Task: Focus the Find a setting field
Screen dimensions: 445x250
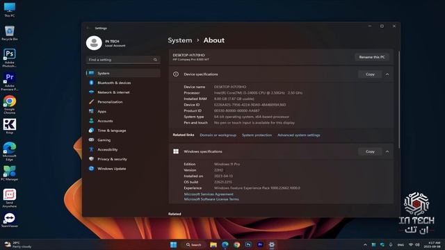Action: [123, 60]
